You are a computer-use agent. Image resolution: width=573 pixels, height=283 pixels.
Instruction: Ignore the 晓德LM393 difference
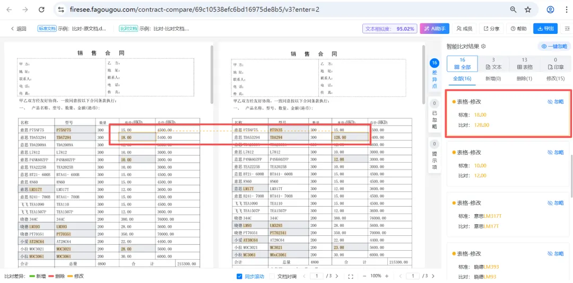[x=555, y=253]
